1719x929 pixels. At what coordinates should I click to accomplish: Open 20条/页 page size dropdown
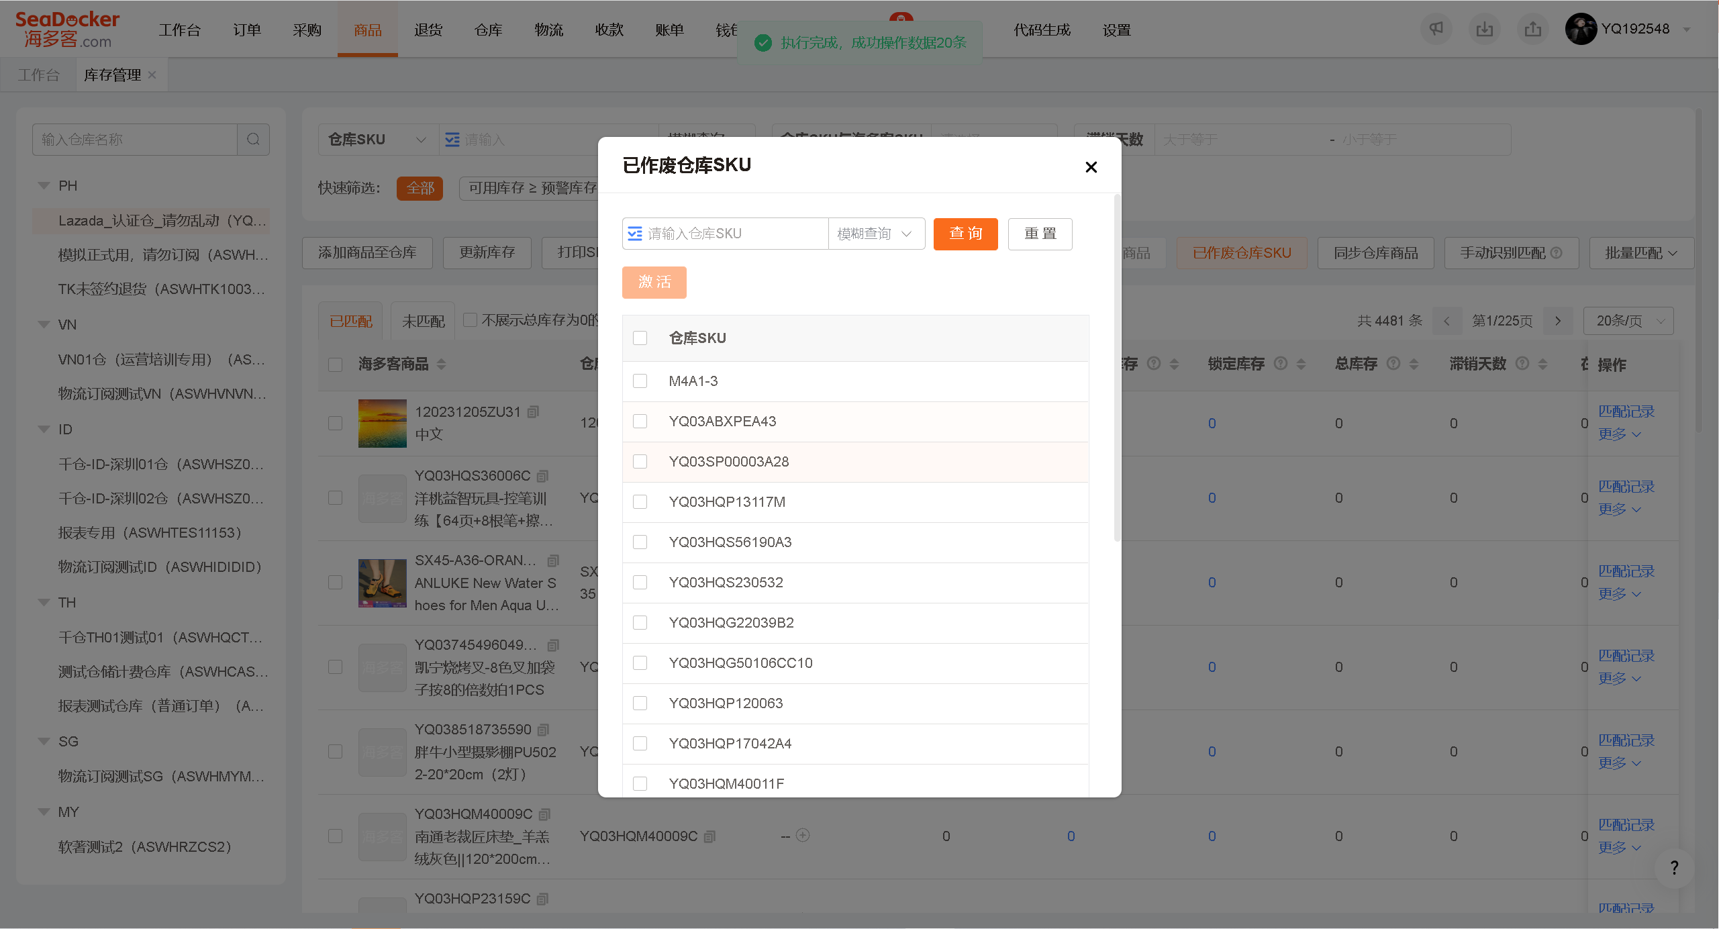[x=1628, y=321]
